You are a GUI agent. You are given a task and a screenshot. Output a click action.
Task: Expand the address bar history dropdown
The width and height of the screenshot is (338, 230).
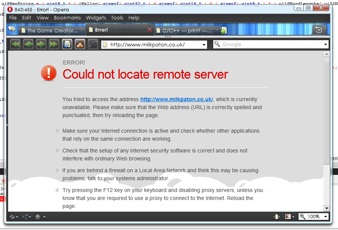pyautogui.click(x=204, y=45)
